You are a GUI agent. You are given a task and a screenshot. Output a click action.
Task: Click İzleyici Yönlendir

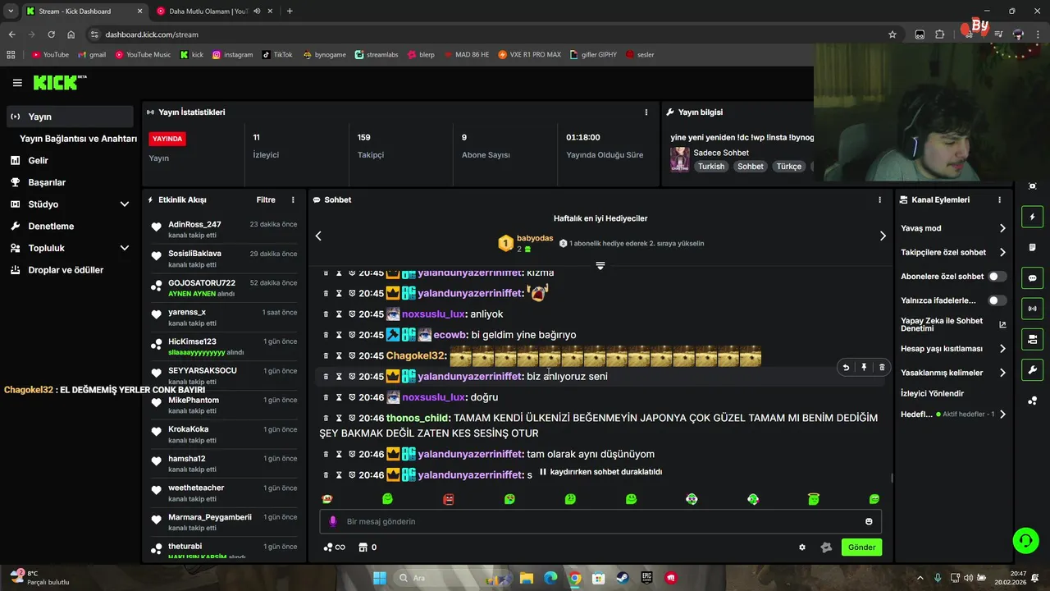tap(932, 393)
